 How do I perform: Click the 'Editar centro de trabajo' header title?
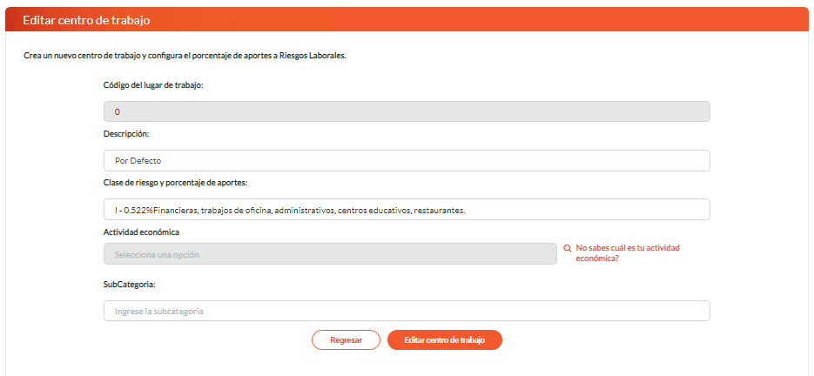[87, 21]
